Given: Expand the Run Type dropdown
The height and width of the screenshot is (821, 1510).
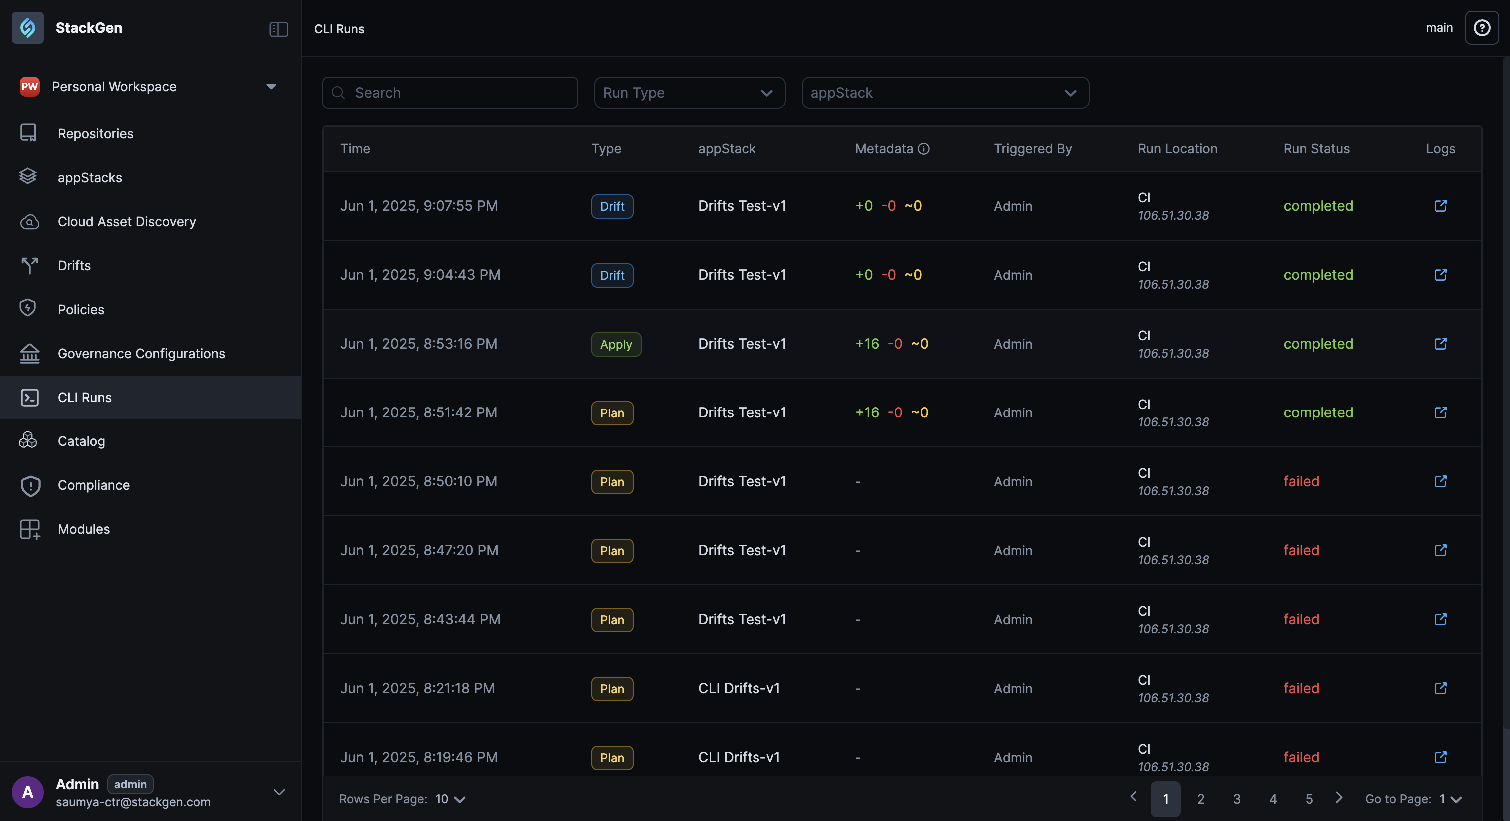Looking at the screenshot, I should click(x=690, y=93).
